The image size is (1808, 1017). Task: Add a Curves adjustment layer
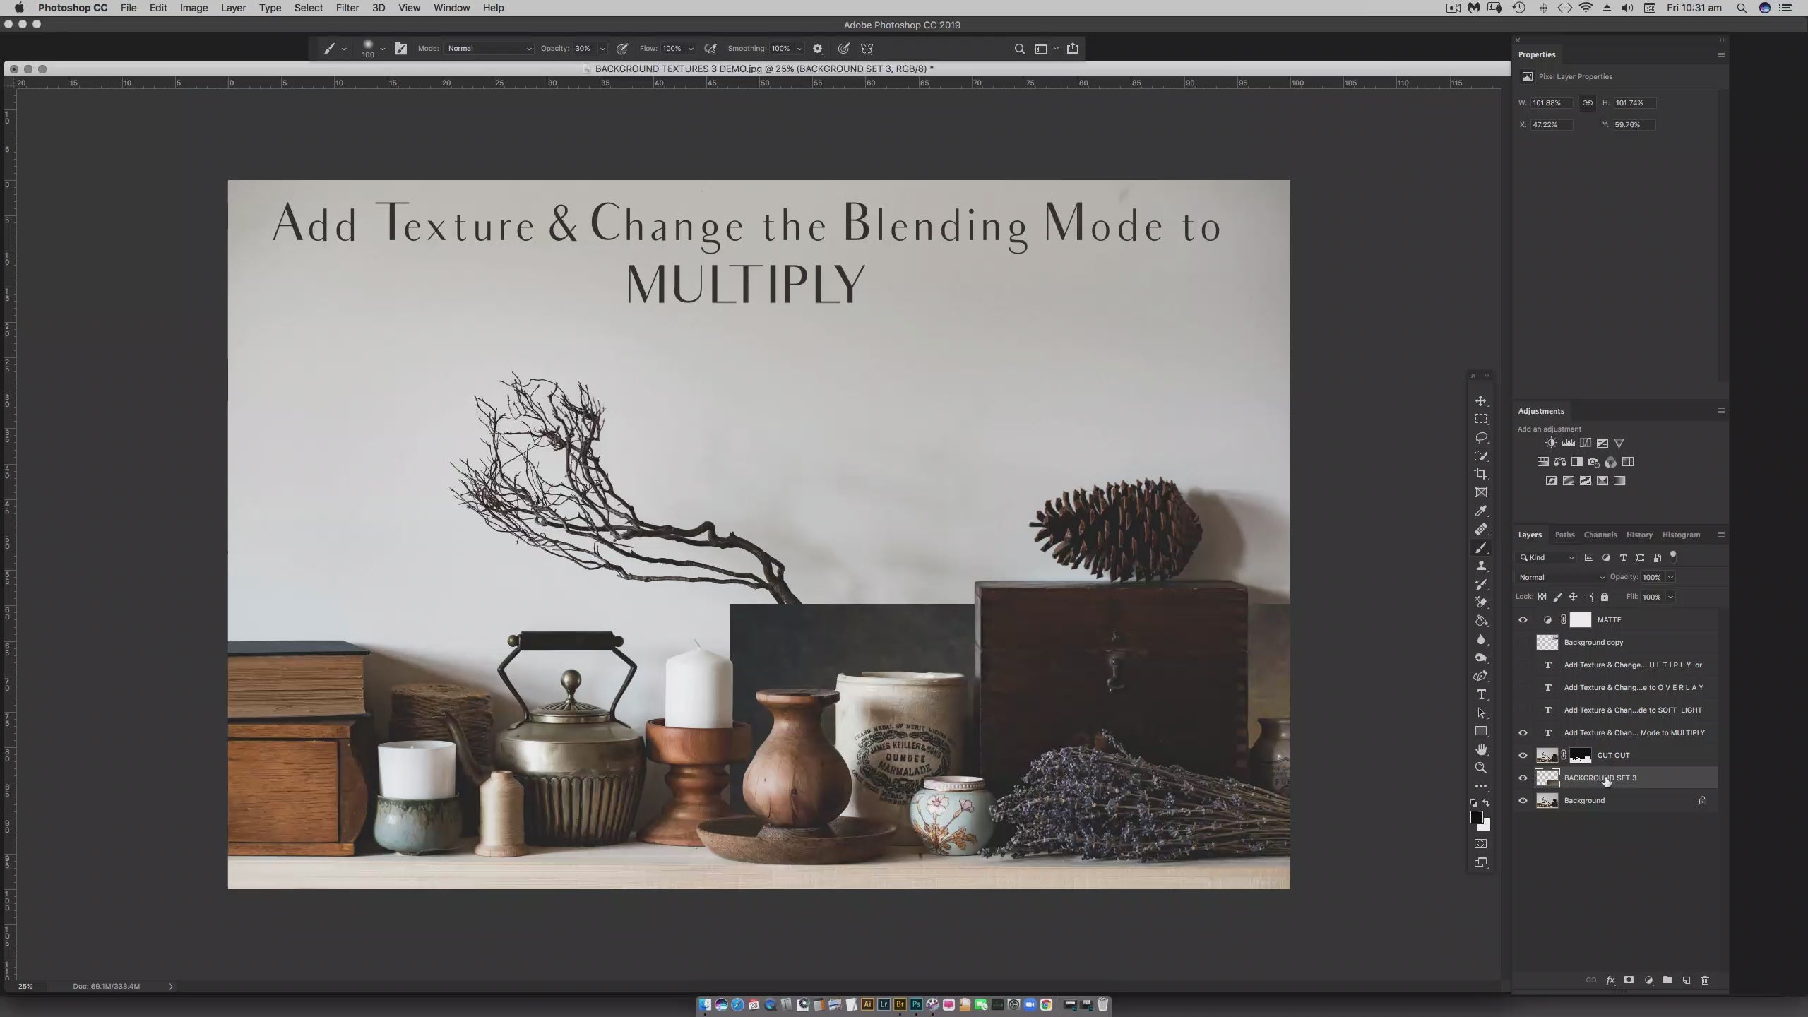[1586, 443]
